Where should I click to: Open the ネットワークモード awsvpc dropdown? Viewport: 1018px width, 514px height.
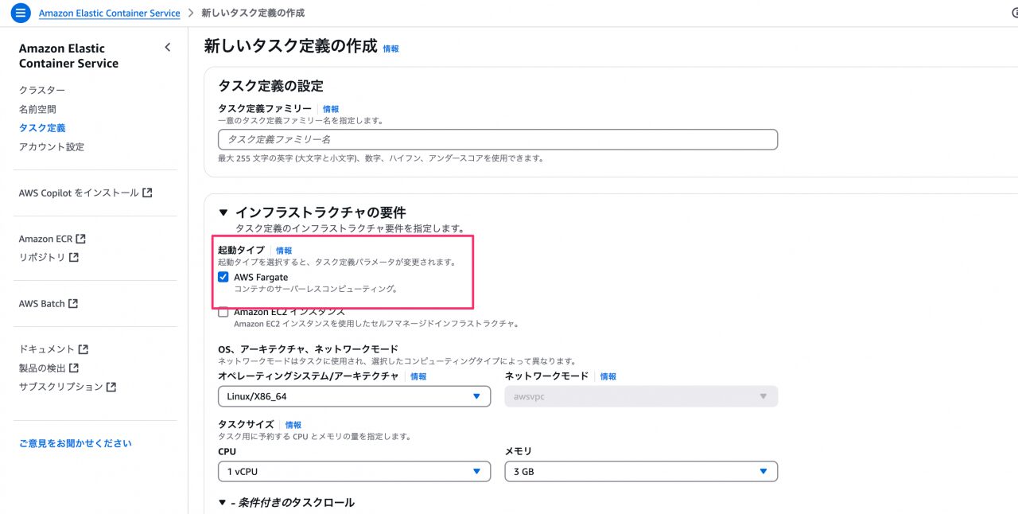tap(641, 396)
